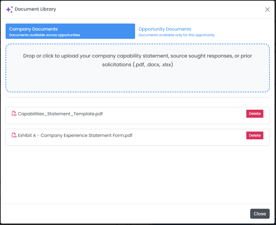Click the Document Library title text
Screen dimensions: 276x225
35,9
